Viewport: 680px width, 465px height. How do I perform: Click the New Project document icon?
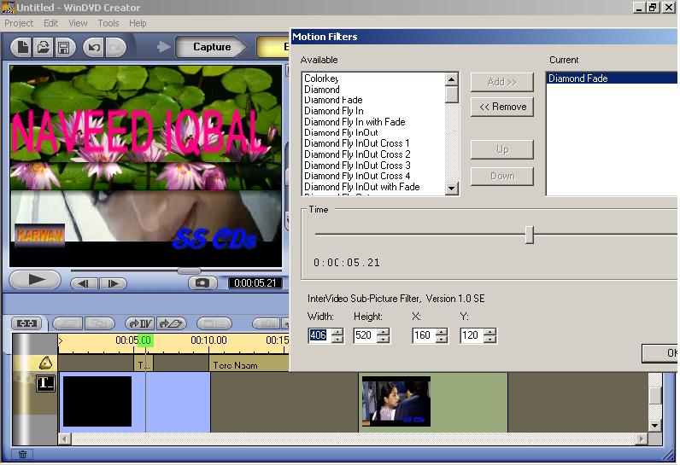(22, 47)
